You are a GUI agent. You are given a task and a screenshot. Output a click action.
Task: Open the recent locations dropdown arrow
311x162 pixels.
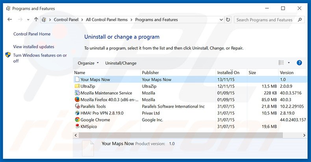[28, 20]
